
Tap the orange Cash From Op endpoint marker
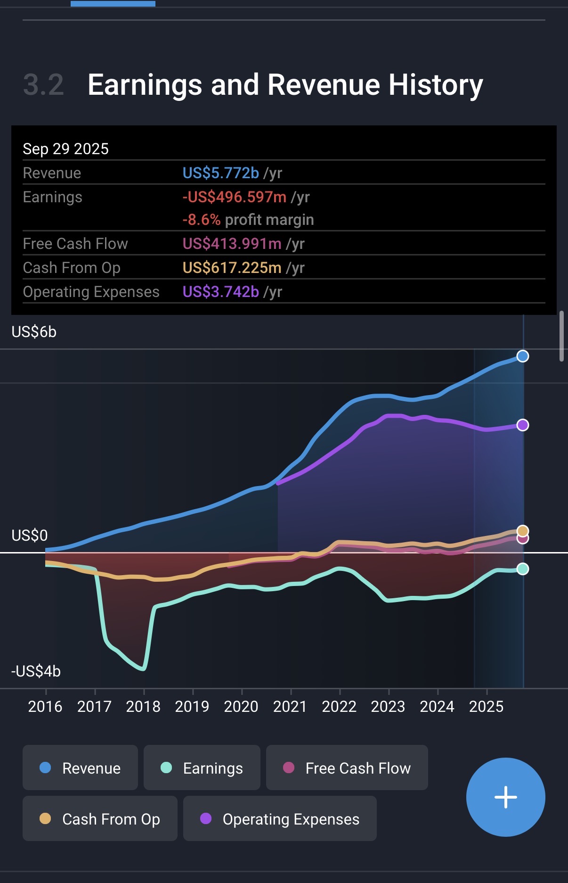pos(522,530)
